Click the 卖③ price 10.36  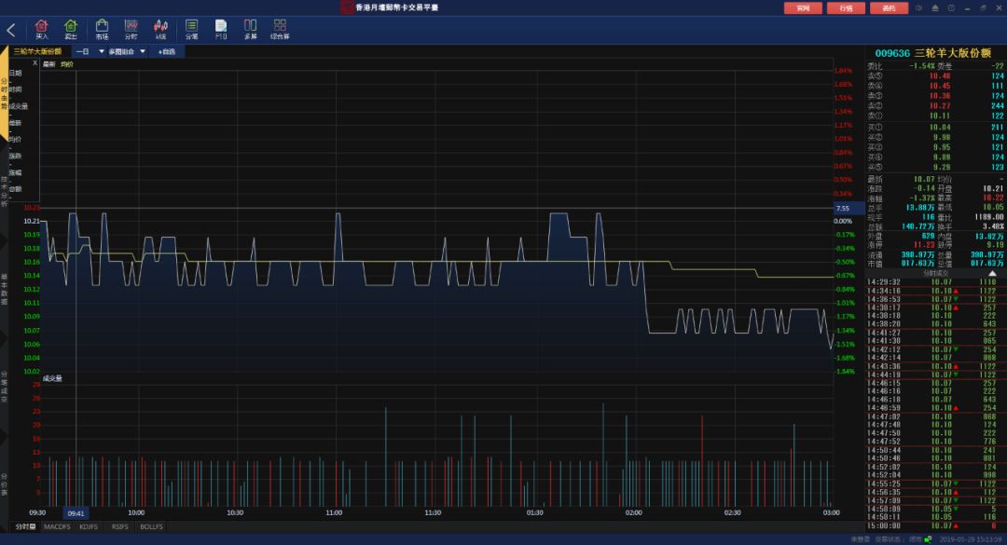tap(940, 96)
